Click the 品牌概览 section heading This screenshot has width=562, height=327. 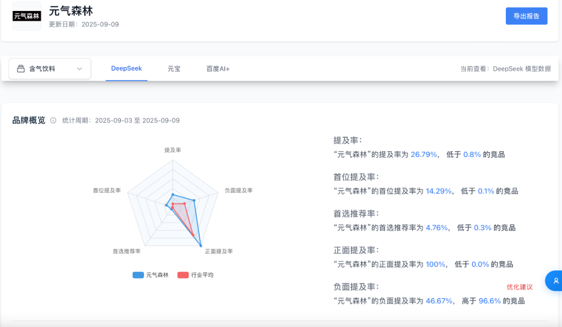[29, 120]
